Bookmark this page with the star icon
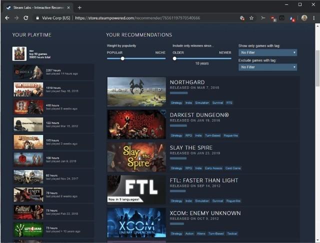The height and width of the screenshot is (243, 320). 251,18
